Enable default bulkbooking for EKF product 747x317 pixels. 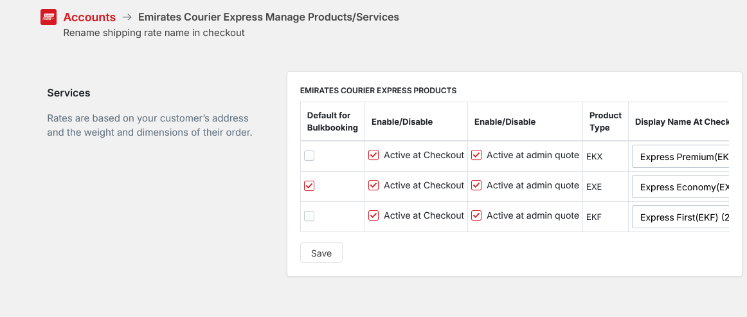(x=309, y=216)
